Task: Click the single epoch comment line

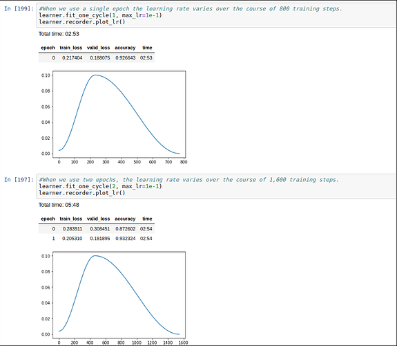Action: (x=191, y=8)
